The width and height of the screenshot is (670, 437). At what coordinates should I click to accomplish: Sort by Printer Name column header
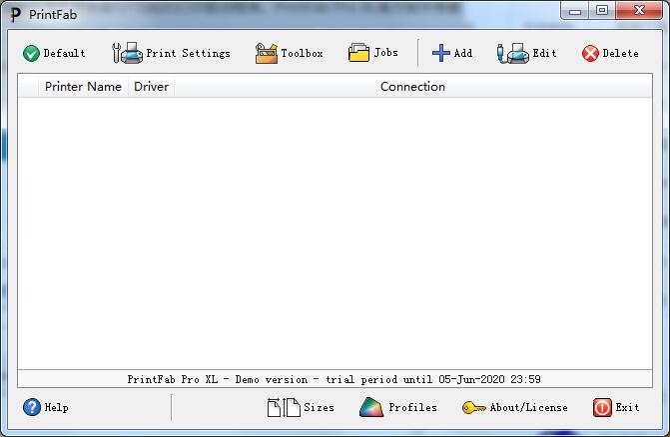(x=83, y=87)
